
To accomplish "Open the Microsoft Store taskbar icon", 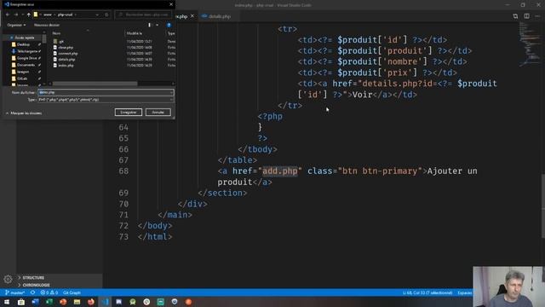I will [21, 302].
